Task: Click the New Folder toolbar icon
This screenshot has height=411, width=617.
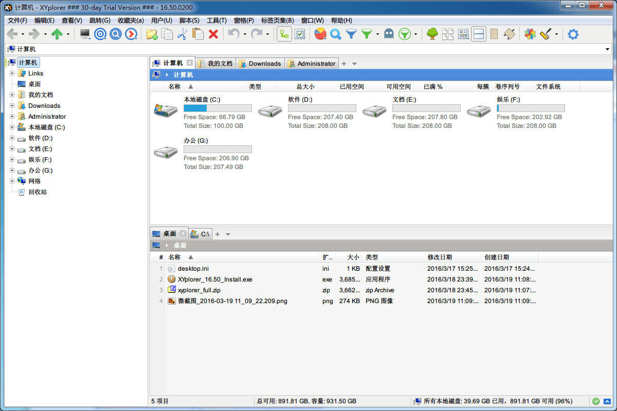Action: (151, 34)
